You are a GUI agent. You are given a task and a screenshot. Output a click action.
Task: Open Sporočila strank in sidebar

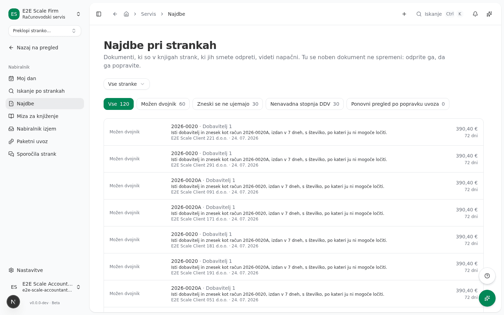45,154
